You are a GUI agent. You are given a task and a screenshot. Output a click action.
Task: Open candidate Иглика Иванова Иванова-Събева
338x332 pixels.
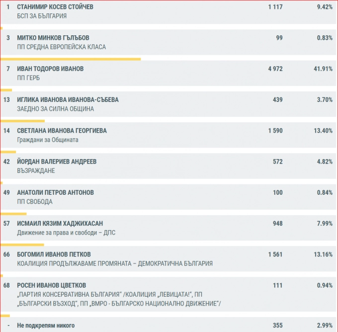pyautogui.click(x=68, y=99)
